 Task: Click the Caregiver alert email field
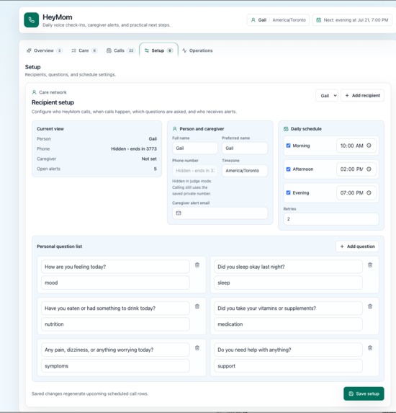(x=220, y=213)
